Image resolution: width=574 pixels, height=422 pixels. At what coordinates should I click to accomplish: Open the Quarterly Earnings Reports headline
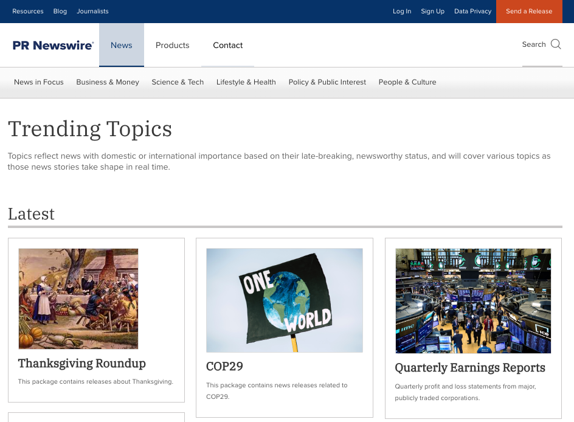470,368
